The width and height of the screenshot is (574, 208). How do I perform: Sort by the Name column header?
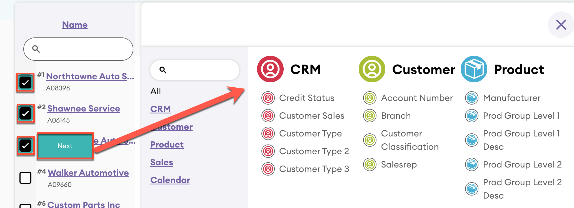click(x=75, y=25)
